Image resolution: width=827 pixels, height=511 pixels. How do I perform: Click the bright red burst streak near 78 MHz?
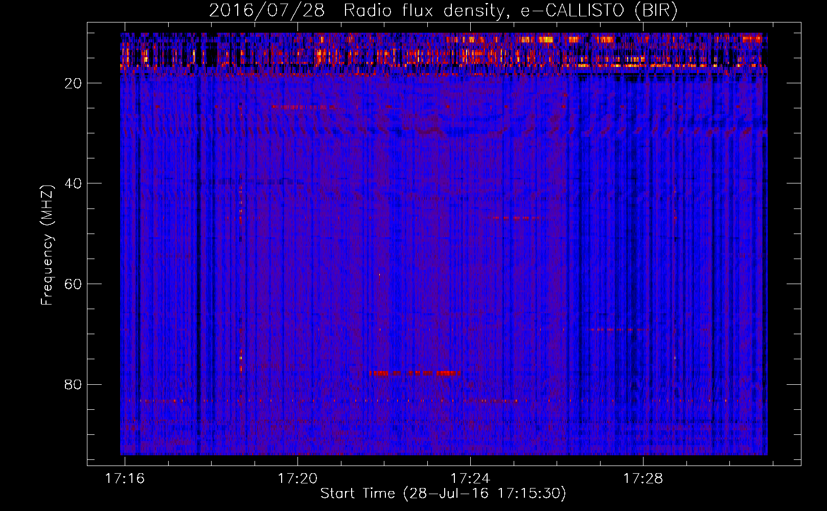click(415, 374)
